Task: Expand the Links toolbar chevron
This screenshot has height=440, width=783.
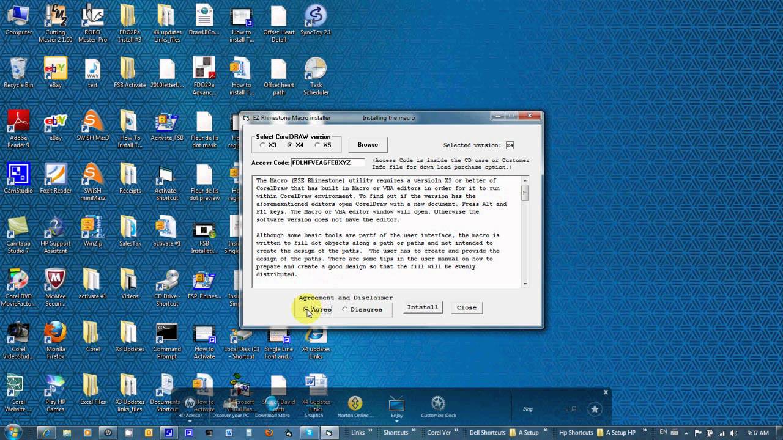Action: (x=370, y=433)
